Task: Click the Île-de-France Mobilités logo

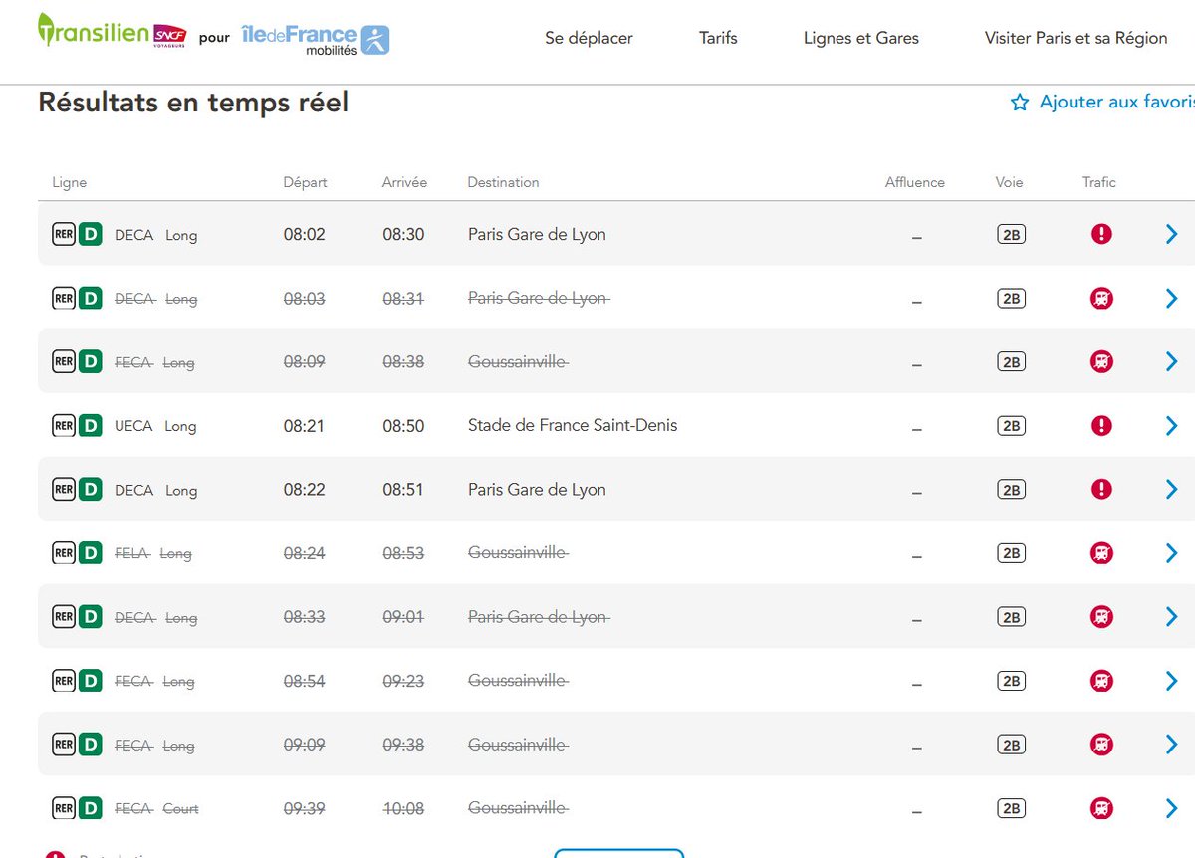Action: [x=315, y=40]
